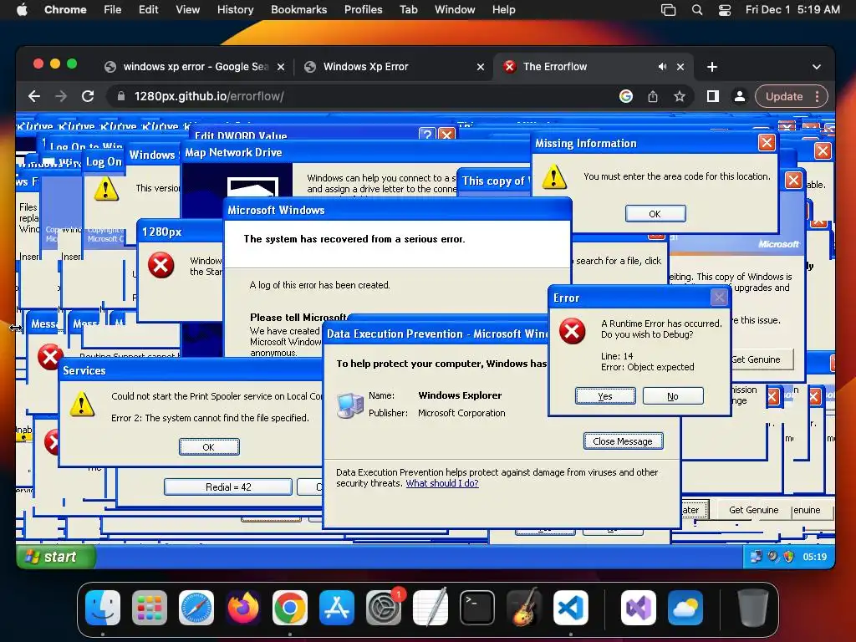The width and height of the screenshot is (856, 642).
Task: Click the 05:19 tray clock
Action: [814, 557]
